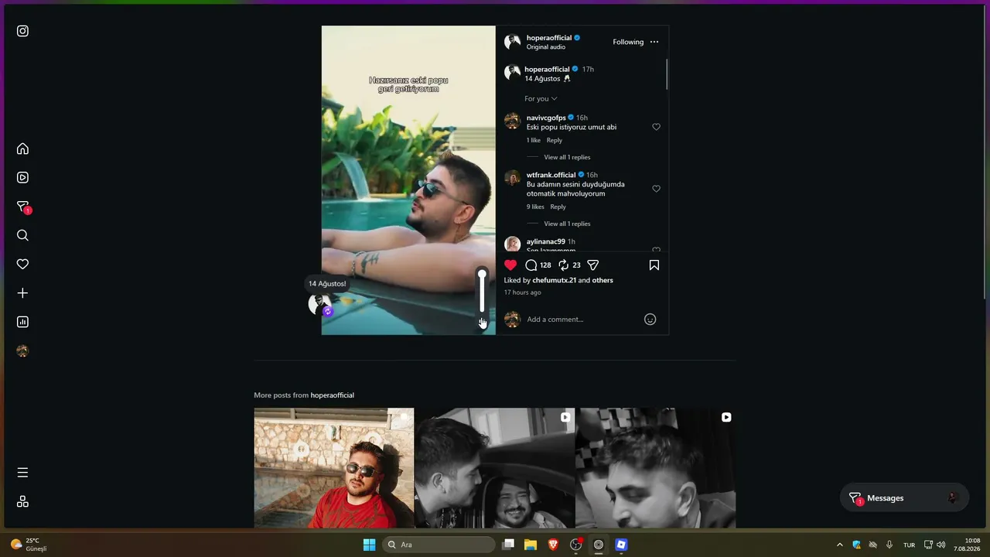Screen dimensions: 990x557
Task: Open Task View on the taskbar
Action: point(508,545)
